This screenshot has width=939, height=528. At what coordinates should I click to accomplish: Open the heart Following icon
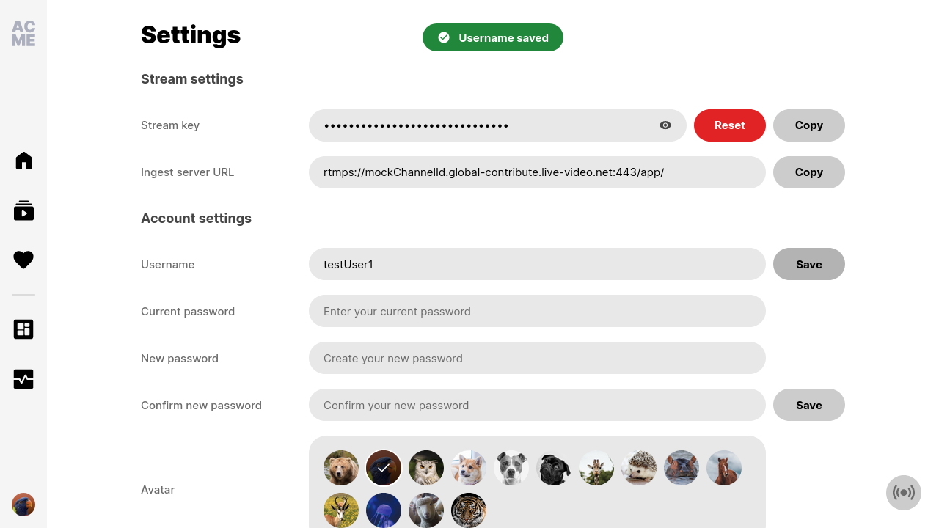[x=23, y=260]
